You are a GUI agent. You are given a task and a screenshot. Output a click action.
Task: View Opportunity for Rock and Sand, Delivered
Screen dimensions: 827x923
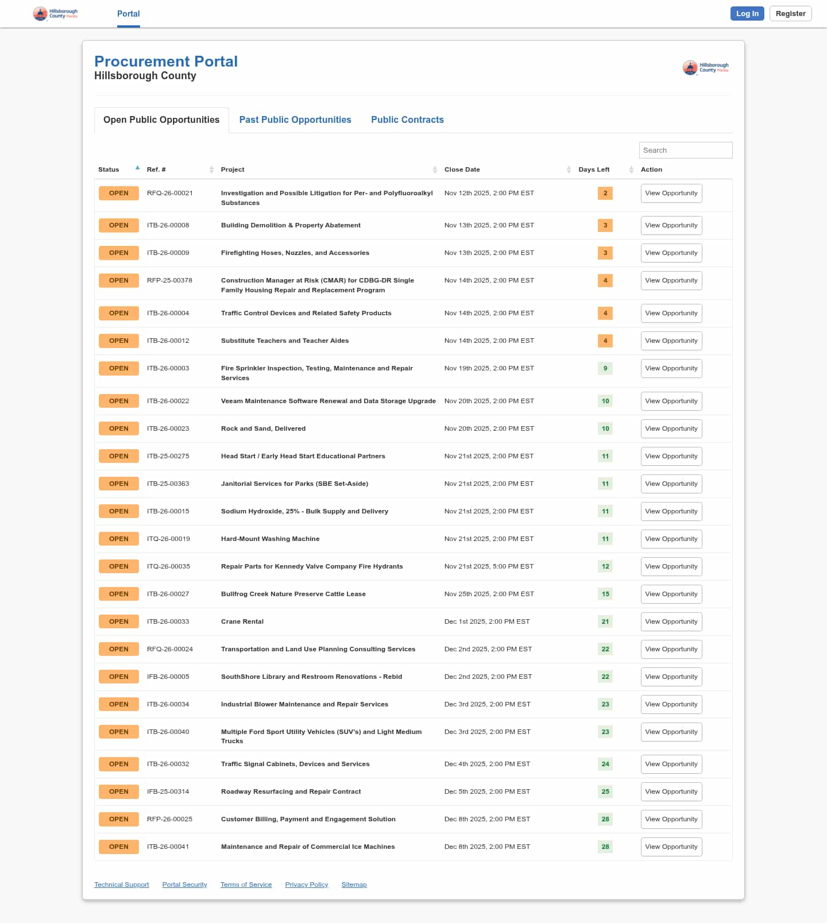[x=671, y=428]
